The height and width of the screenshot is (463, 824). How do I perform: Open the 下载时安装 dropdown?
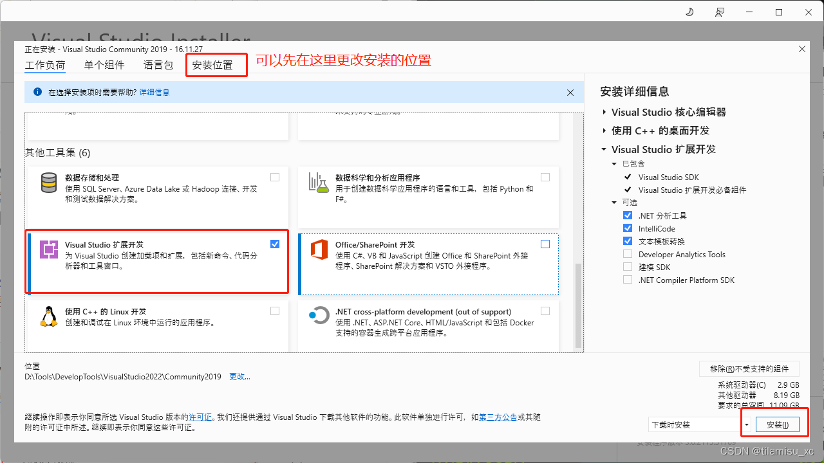pyautogui.click(x=700, y=424)
